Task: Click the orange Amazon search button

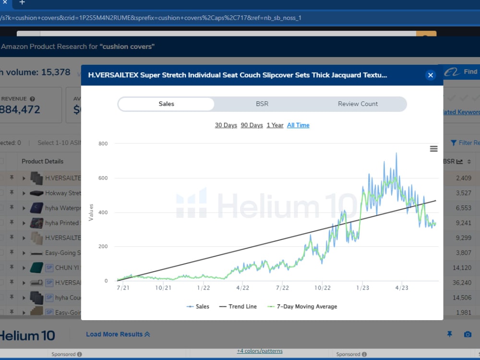Action: point(426,34)
